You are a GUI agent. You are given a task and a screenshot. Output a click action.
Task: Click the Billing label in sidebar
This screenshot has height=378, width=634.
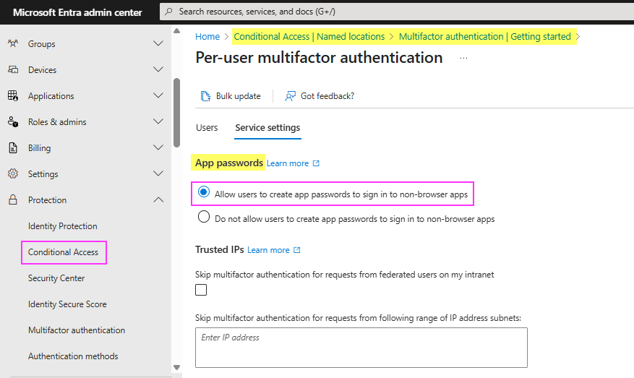point(39,148)
